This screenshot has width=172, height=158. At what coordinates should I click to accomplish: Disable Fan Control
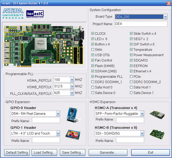(x=93, y=60)
